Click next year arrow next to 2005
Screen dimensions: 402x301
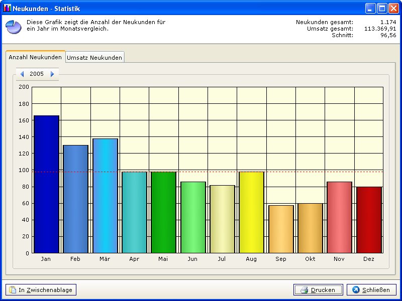(52, 74)
